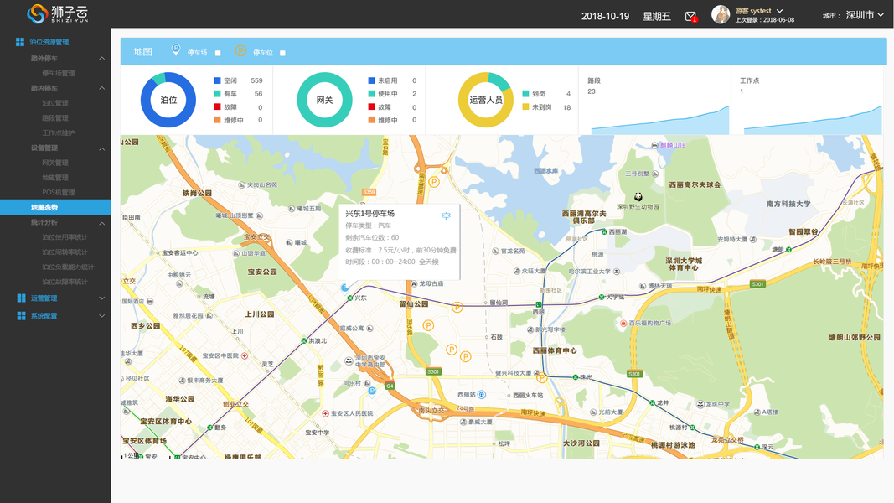Open 泊位负载能力统计 report
Viewport: 894px width, 503px height.
68,267
